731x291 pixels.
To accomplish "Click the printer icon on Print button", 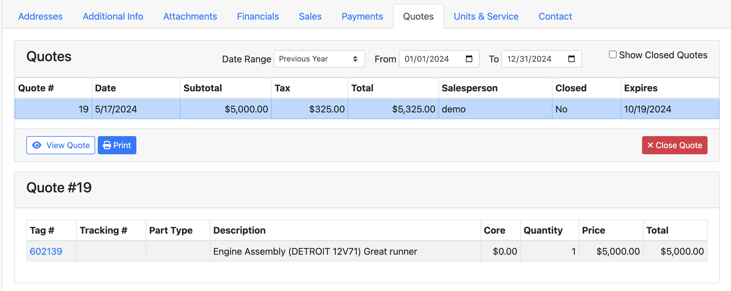I will 107,145.
